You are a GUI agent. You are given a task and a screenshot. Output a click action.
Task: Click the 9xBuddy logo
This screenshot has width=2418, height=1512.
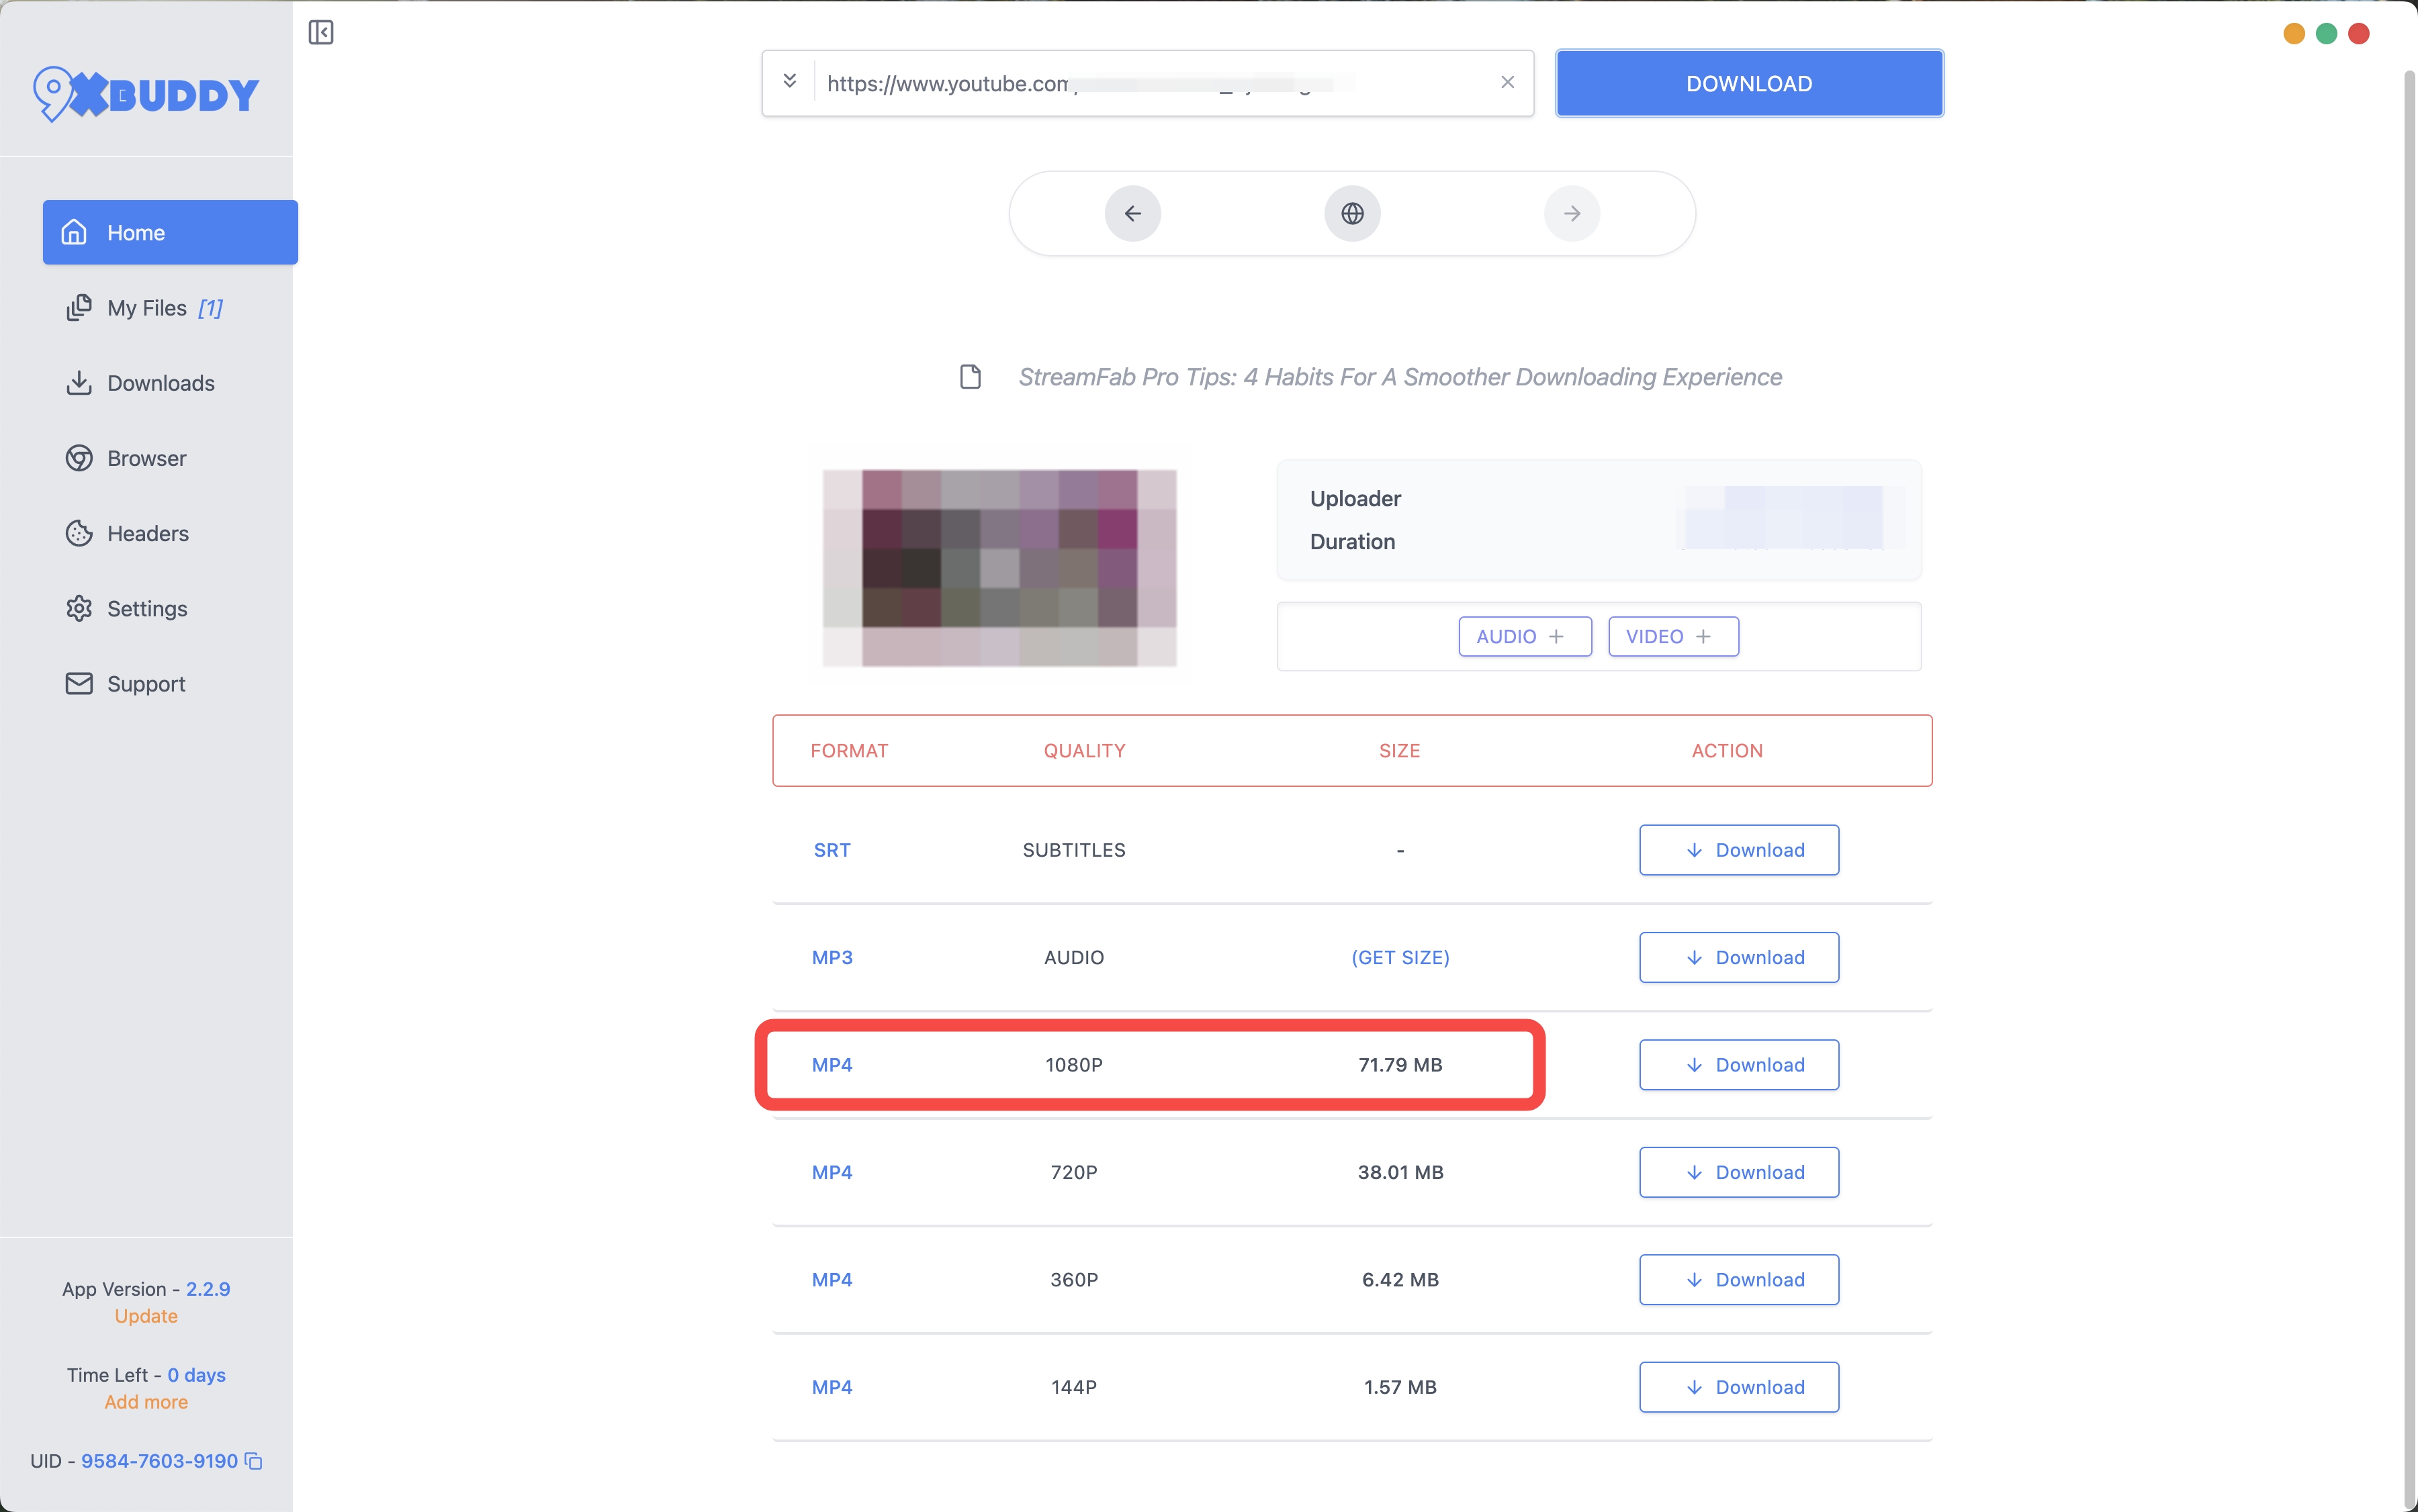tap(146, 94)
